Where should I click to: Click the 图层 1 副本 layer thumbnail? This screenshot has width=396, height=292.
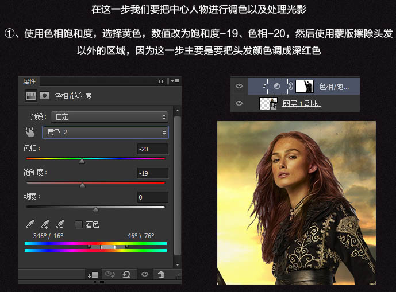[x=268, y=103]
